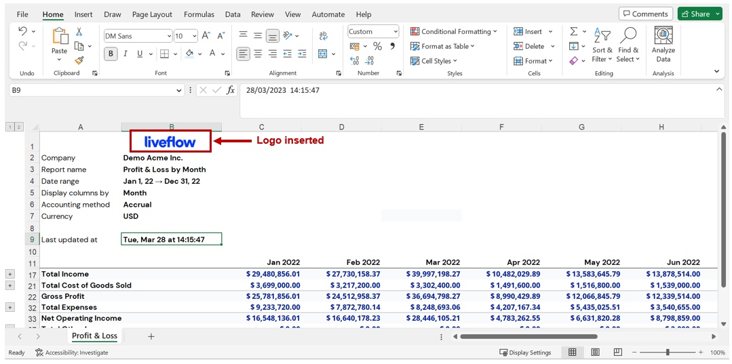Switch to Page Break Preview view
This screenshot has height=364, width=732.
tap(617, 352)
